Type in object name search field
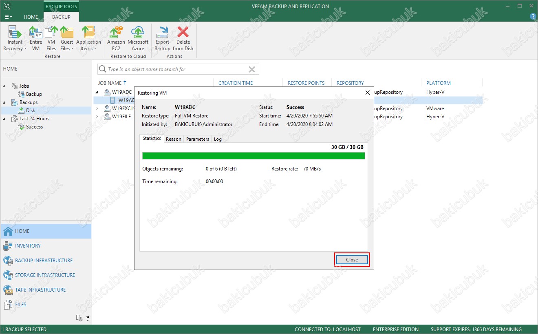Image resolution: width=538 pixels, height=334 pixels. pyautogui.click(x=177, y=69)
